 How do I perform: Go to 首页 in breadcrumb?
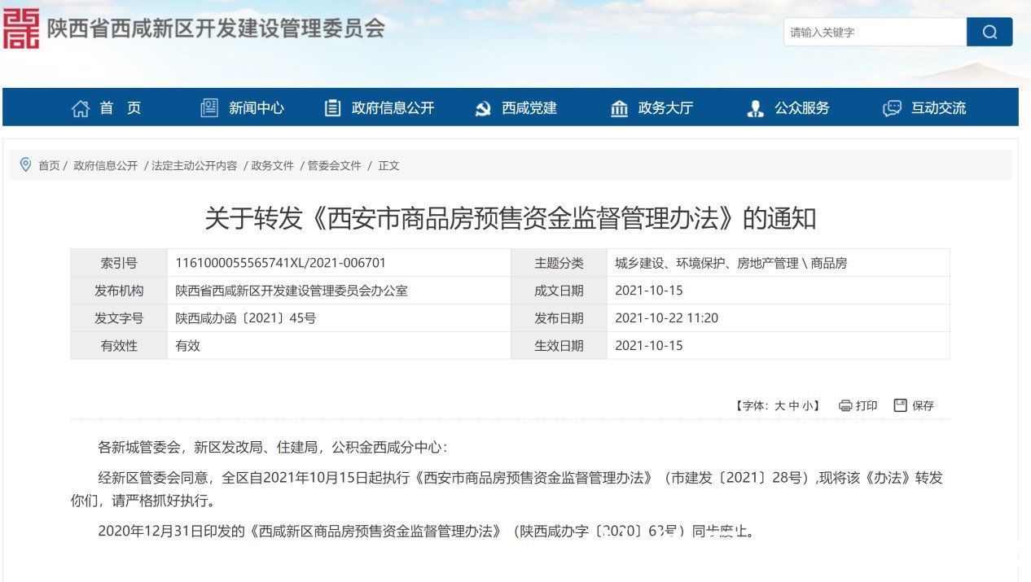(49, 165)
